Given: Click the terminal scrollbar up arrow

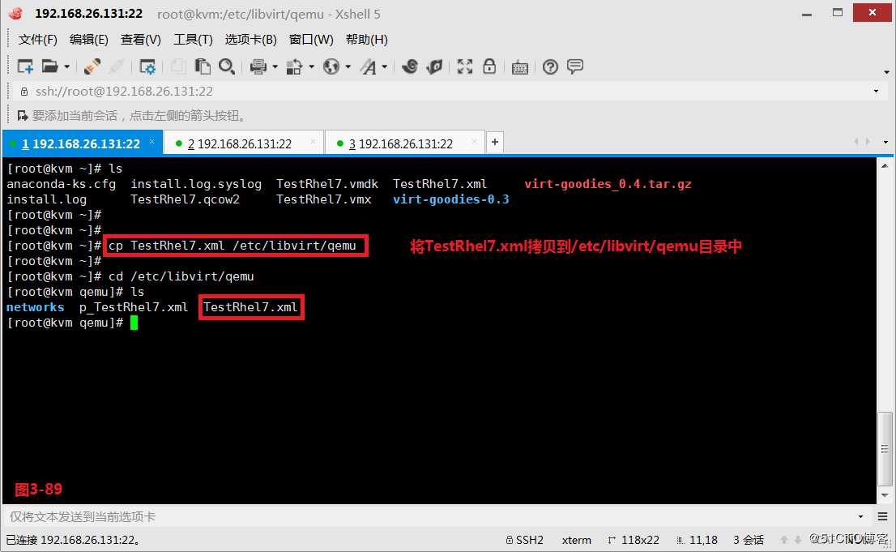Looking at the screenshot, I should pos(885,166).
